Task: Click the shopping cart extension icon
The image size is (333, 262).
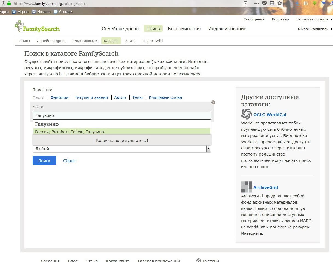Action: click(x=323, y=4)
